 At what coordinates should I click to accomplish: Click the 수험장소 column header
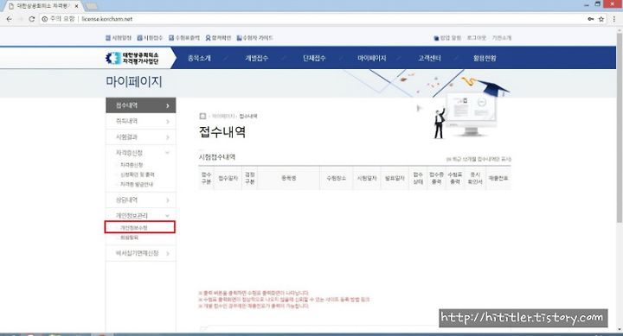336,179
